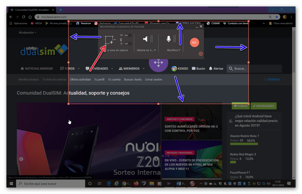Click the move capture area crosshair
Viewport: 302px width, 194px height.
(158, 63)
